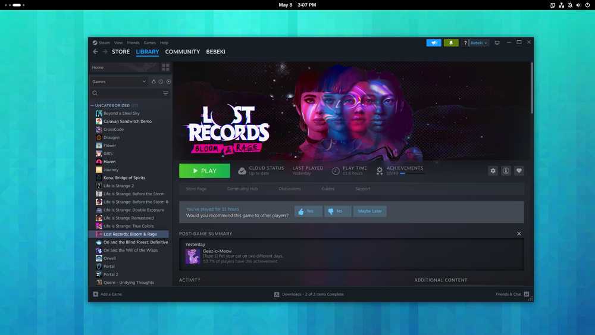Open the Support link
This screenshot has width=595, height=335.
point(363,189)
